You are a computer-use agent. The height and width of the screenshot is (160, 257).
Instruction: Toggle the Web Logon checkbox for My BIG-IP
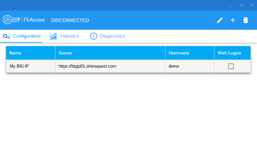coord(231,66)
